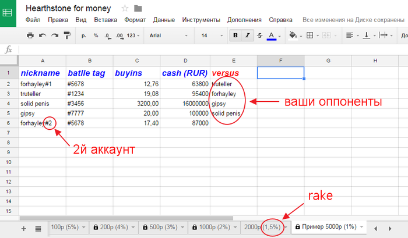Open the font size 14 dropdown
This screenshot has width=408, height=238.
click(212, 35)
